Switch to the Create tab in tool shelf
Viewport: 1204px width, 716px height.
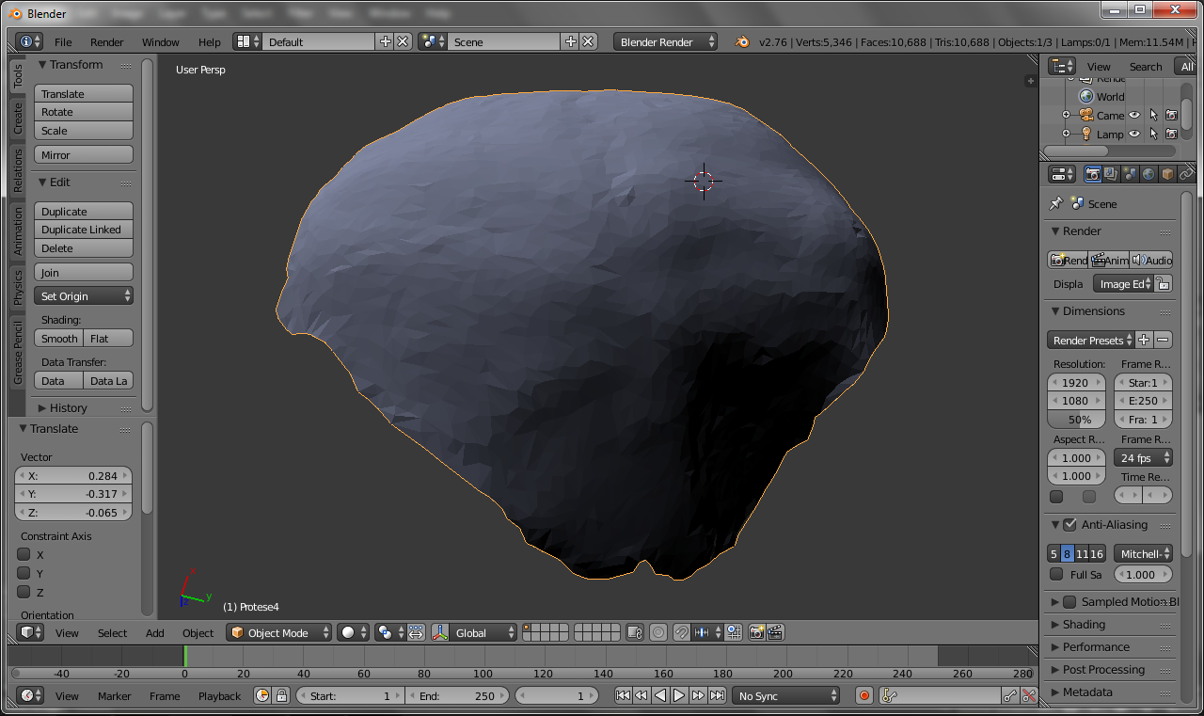point(18,119)
